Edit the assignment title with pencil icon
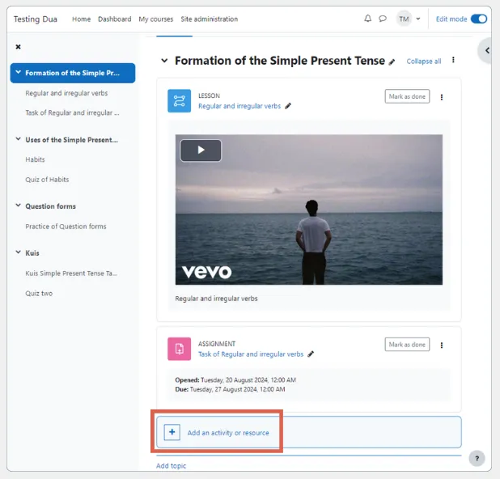The image size is (500, 479). click(311, 354)
